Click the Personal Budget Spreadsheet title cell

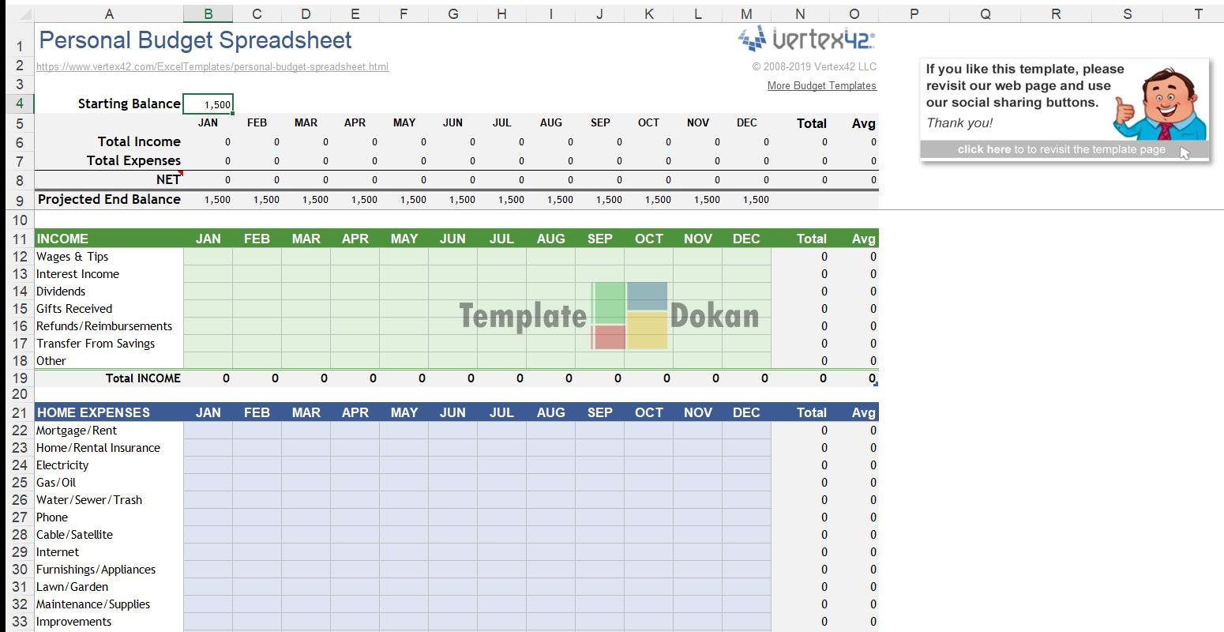(195, 40)
